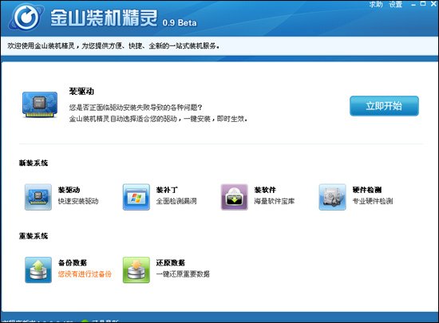Minimize the application window
Viewport: 439px width, 323px height.
413,4
